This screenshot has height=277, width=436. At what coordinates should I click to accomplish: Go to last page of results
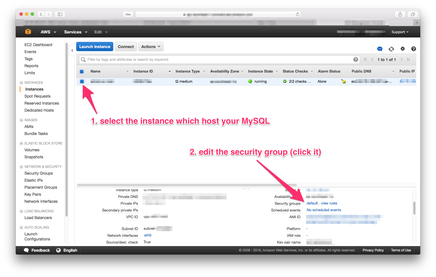pyautogui.click(x=408, y=59)
